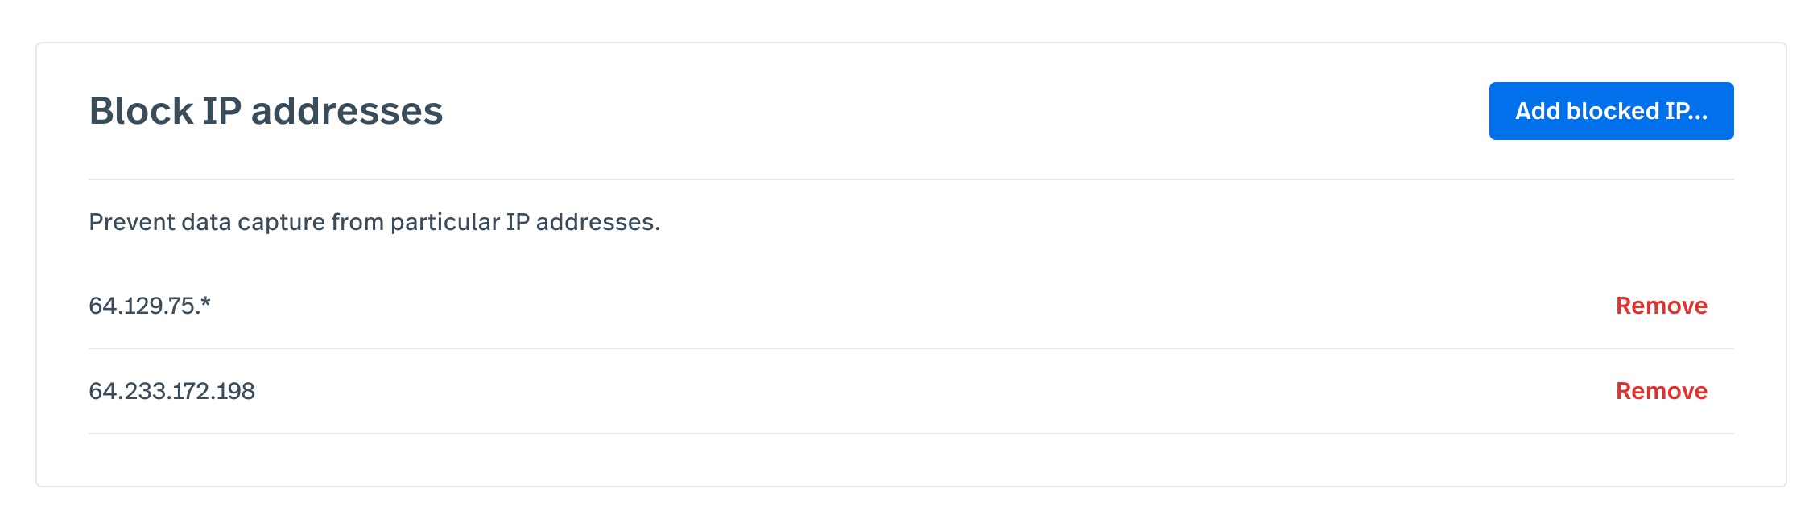
Task: Select the 64.129.75.* IP entry text
Action: [x=150, y=306]
